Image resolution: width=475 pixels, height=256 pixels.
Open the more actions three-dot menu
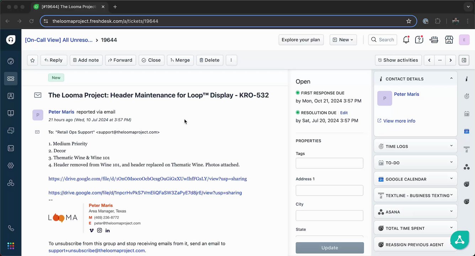pos(231,60)
